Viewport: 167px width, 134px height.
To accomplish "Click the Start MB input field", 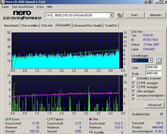I will click(153, 67).
